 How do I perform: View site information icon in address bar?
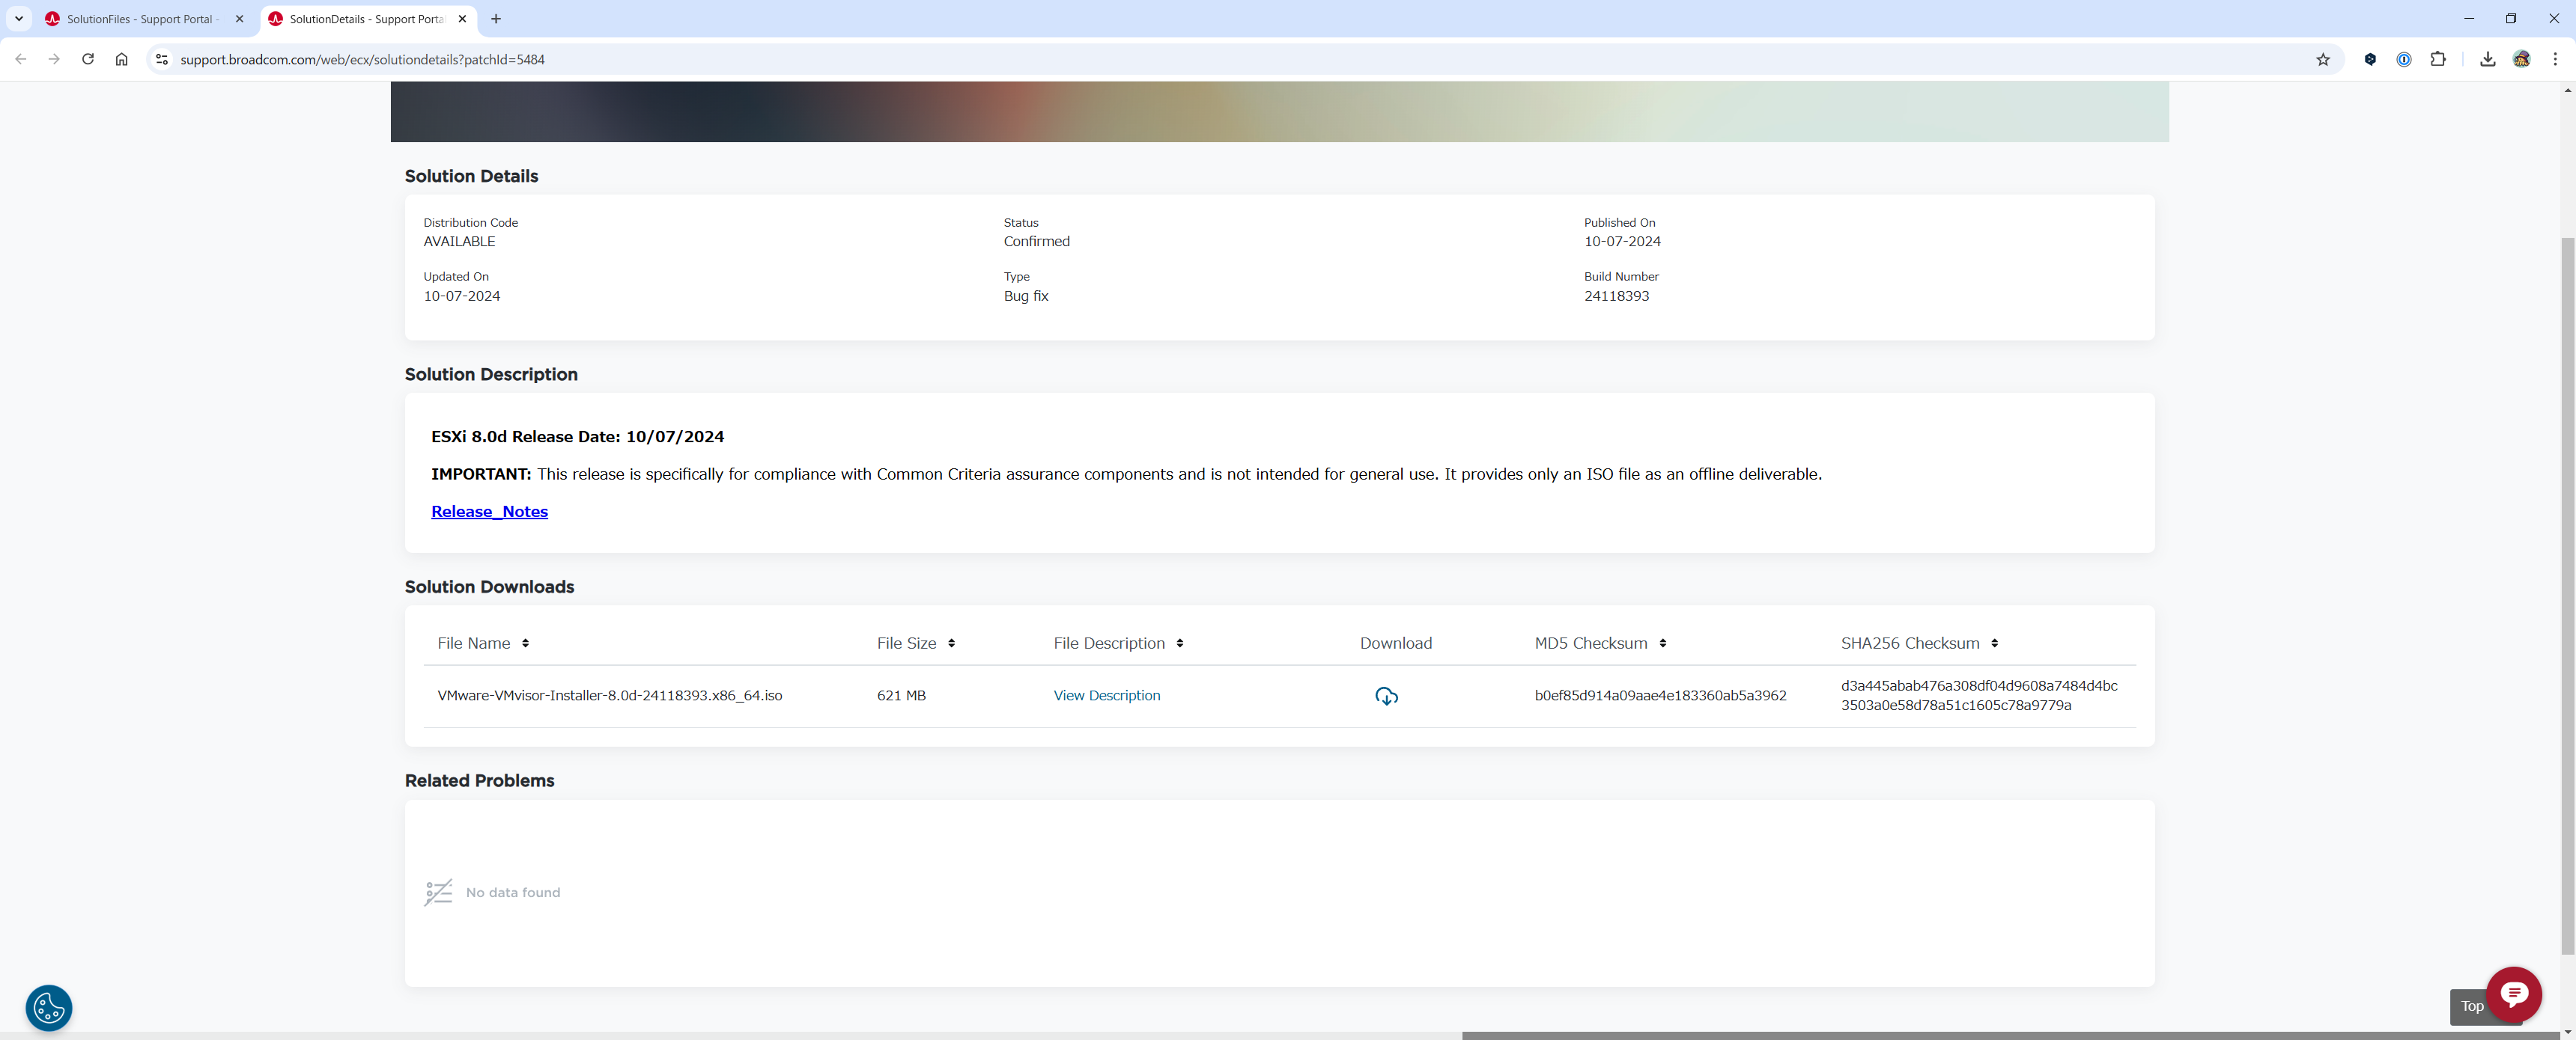pos(162,60)
